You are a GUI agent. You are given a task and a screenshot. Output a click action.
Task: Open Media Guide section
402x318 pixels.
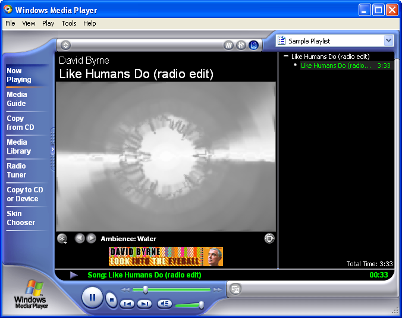pyautogui.click(x=27, y=99)
